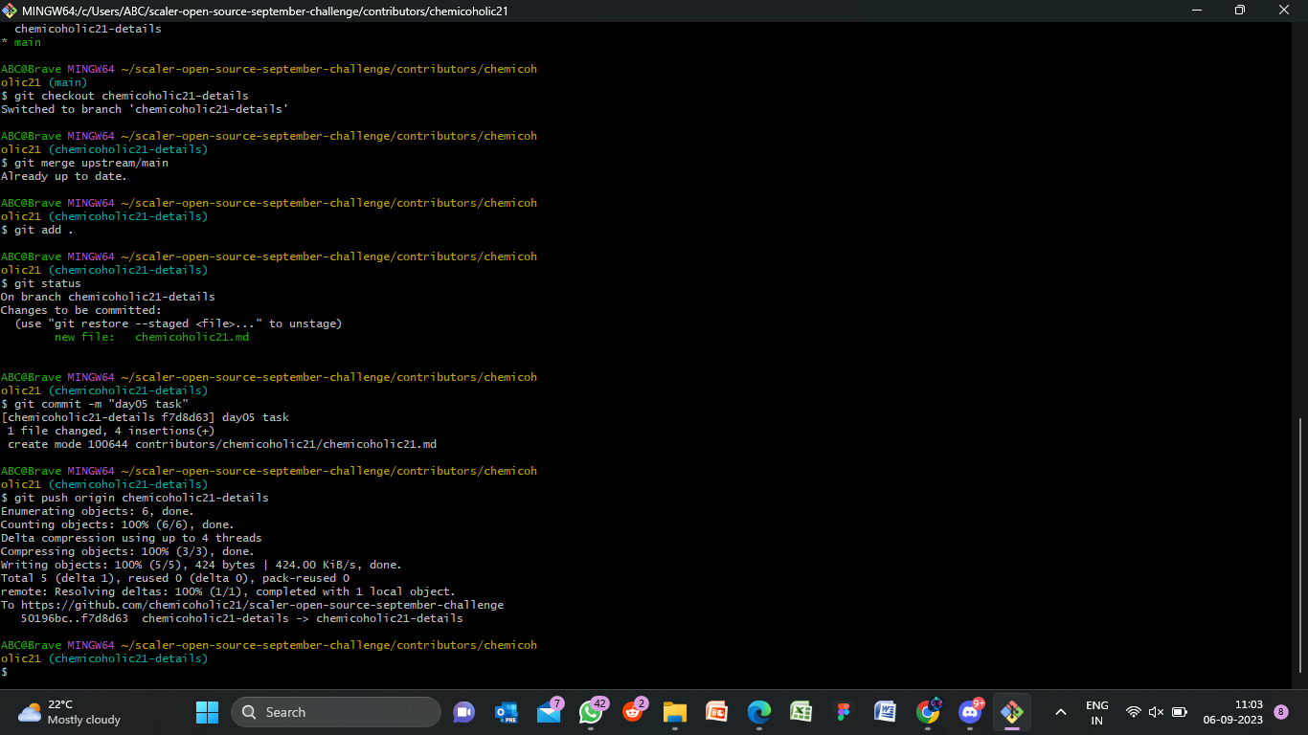
Task: Launch Microsoft Edge browser
Action: (758, 712)
